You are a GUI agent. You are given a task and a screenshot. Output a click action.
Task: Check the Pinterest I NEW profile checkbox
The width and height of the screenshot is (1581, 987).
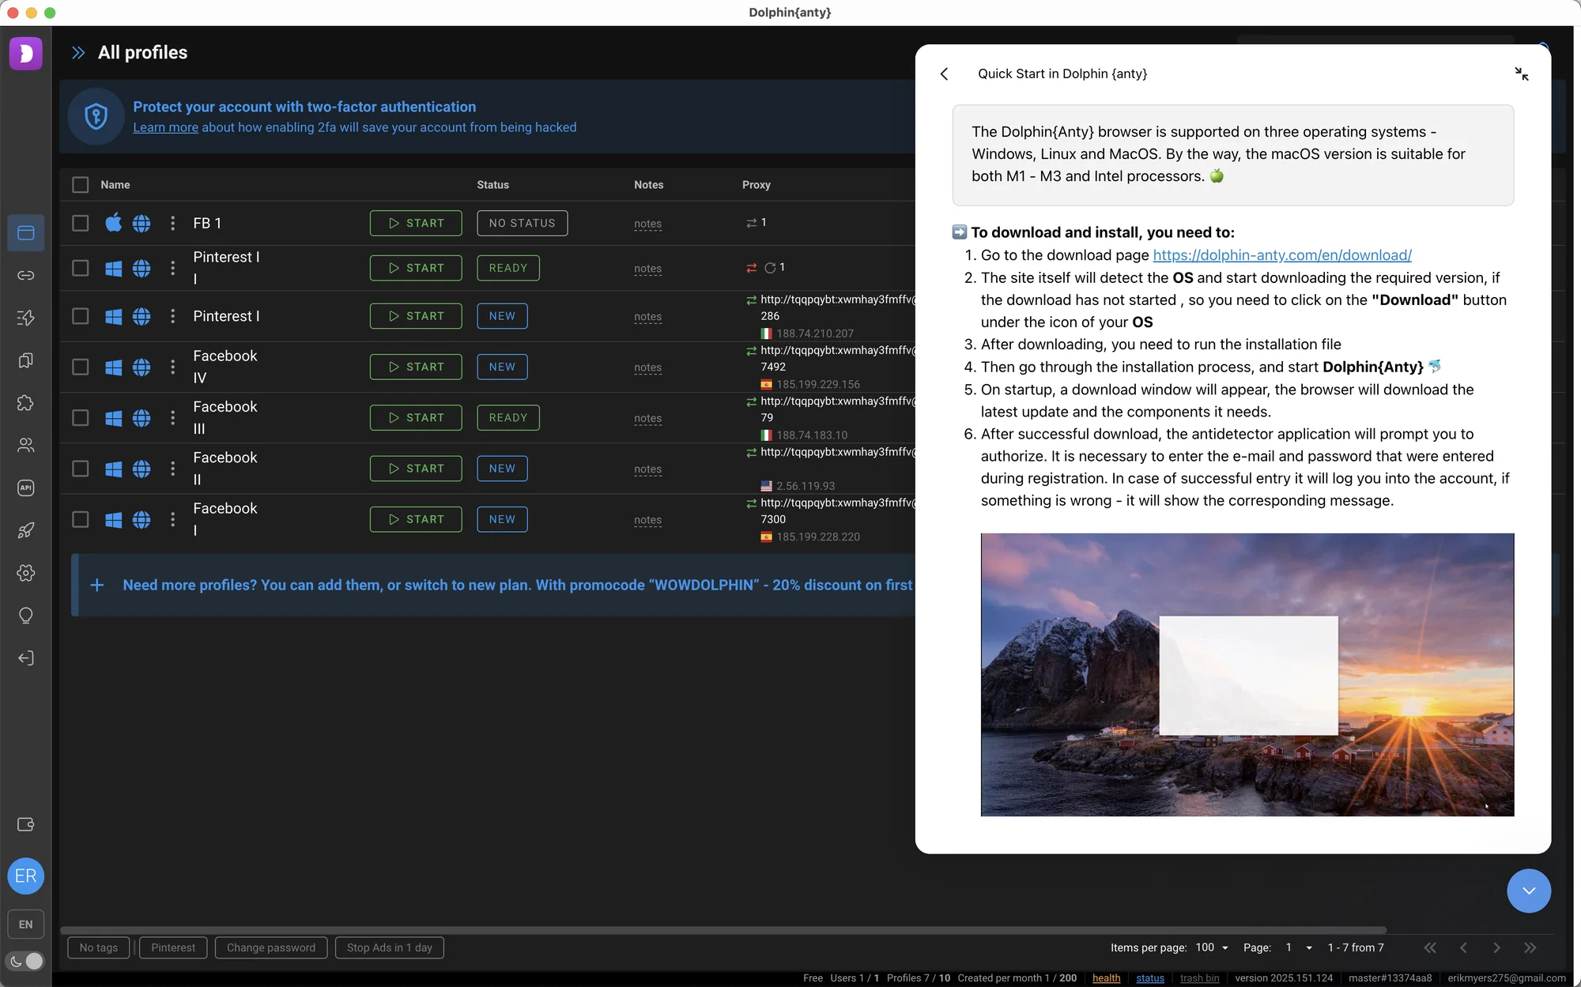coord(80,316)
